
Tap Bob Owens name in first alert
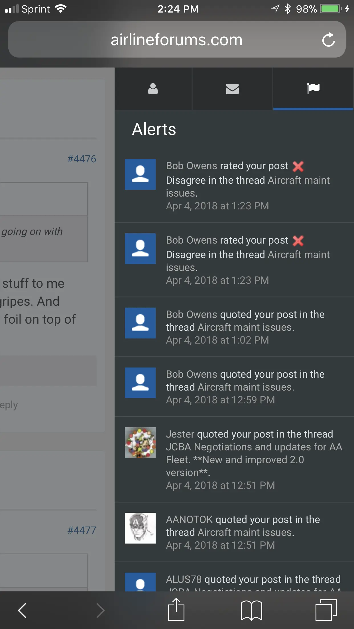tap(192, 166)
